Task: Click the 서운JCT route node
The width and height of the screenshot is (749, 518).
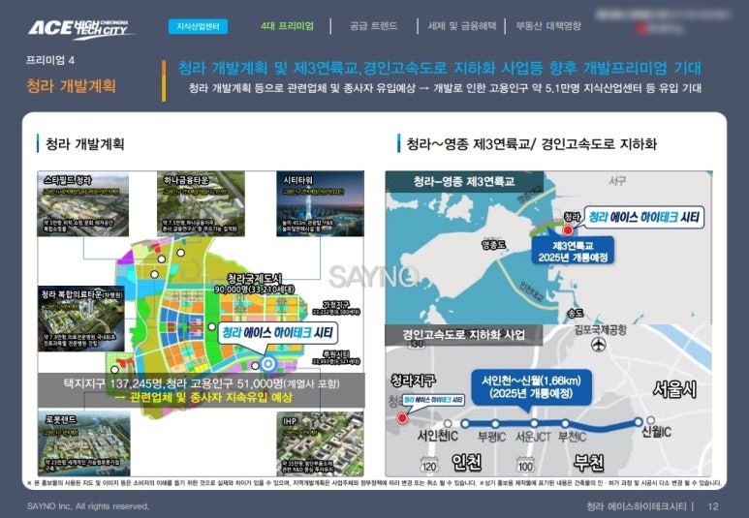Action: (x=534, y=423)
